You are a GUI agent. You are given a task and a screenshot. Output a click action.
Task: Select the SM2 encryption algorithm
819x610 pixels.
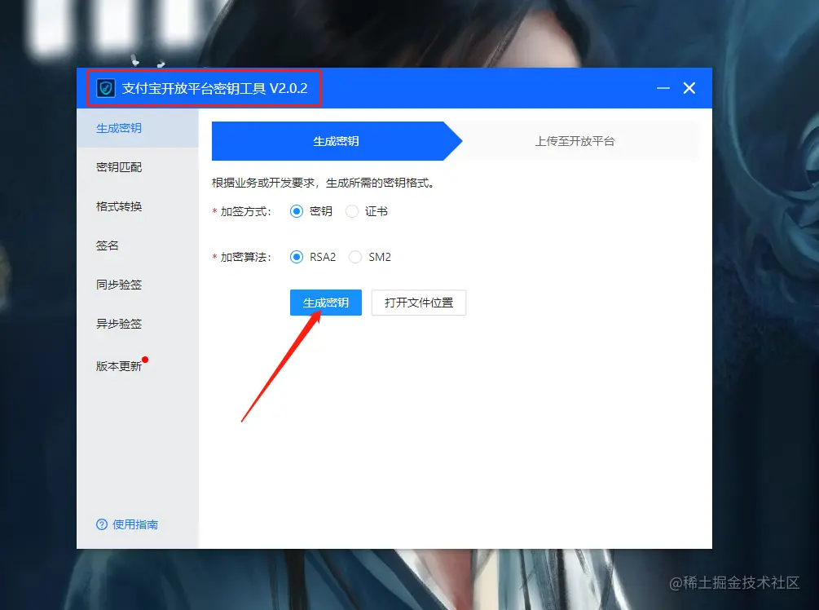coord(355,257)
